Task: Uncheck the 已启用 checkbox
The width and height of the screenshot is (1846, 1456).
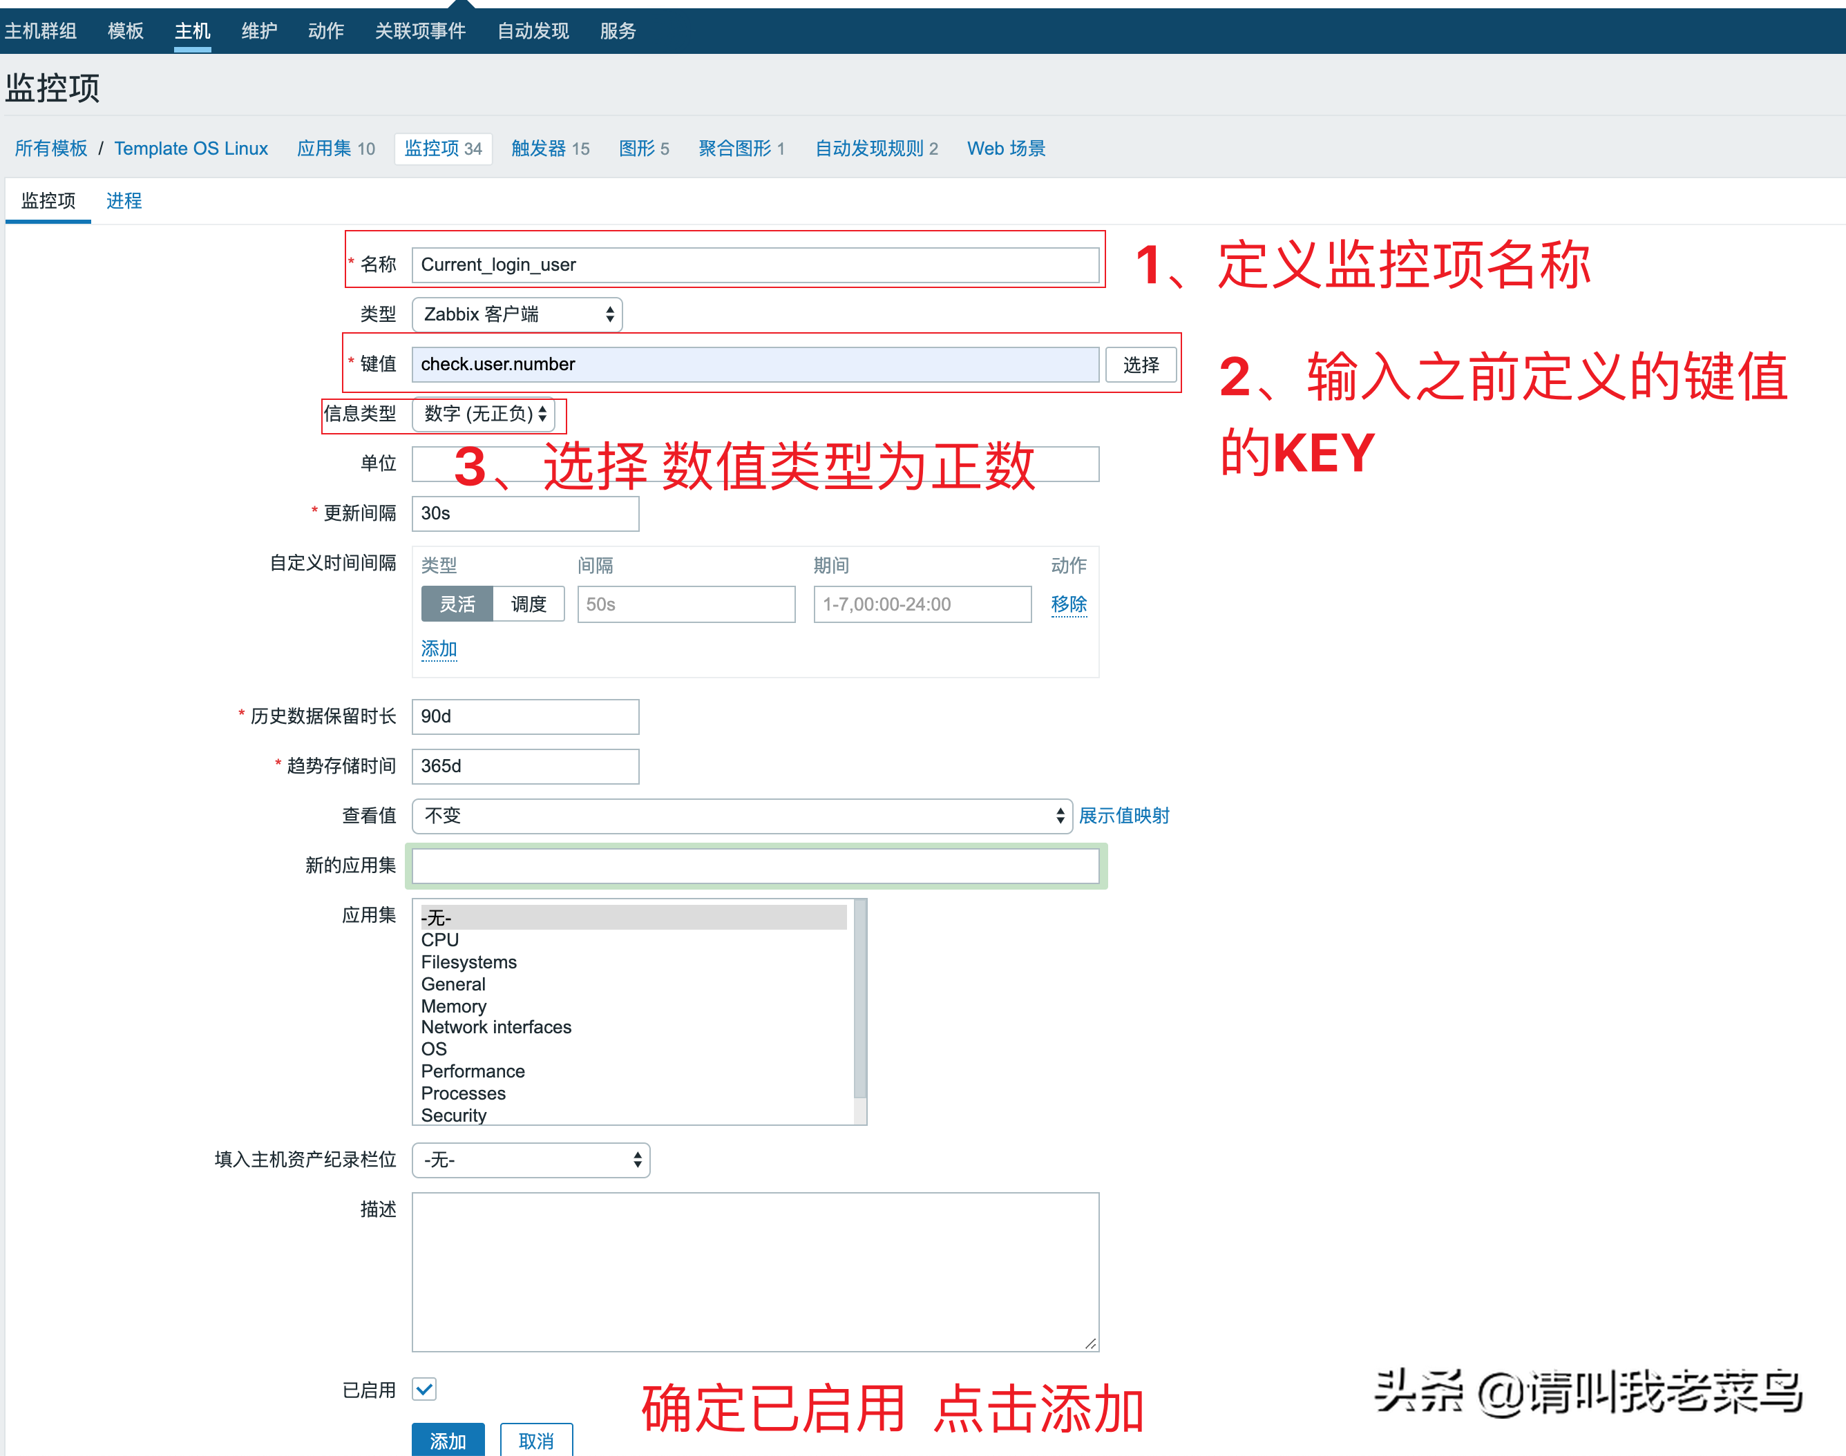Action: 424,1388
